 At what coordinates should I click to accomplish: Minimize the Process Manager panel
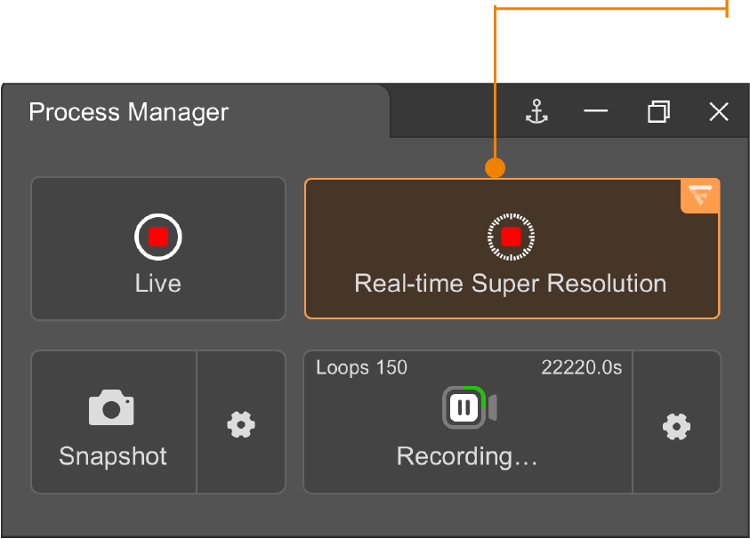595,111
